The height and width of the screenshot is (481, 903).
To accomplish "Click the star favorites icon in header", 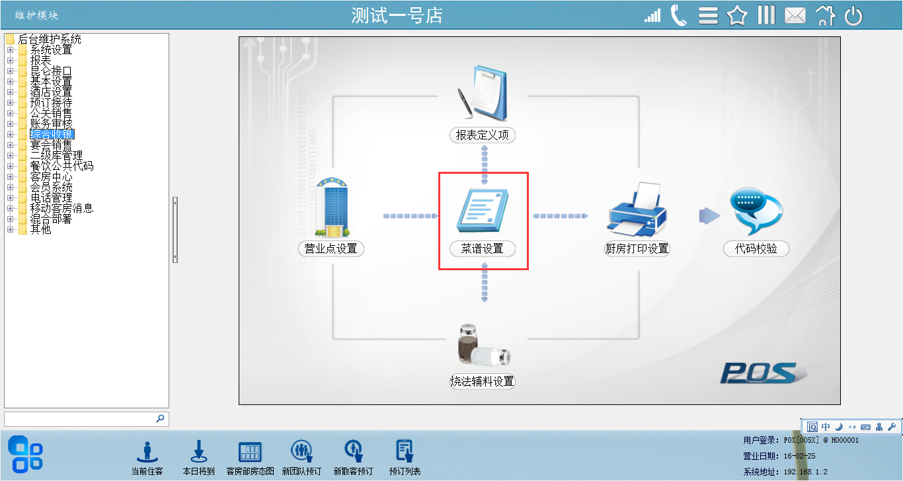I will click(x=737, y=15).
